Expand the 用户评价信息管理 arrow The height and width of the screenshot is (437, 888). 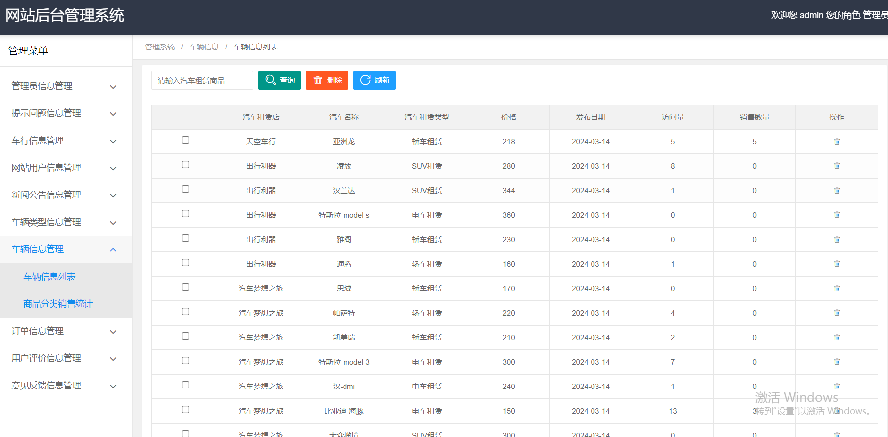[113, 359]
